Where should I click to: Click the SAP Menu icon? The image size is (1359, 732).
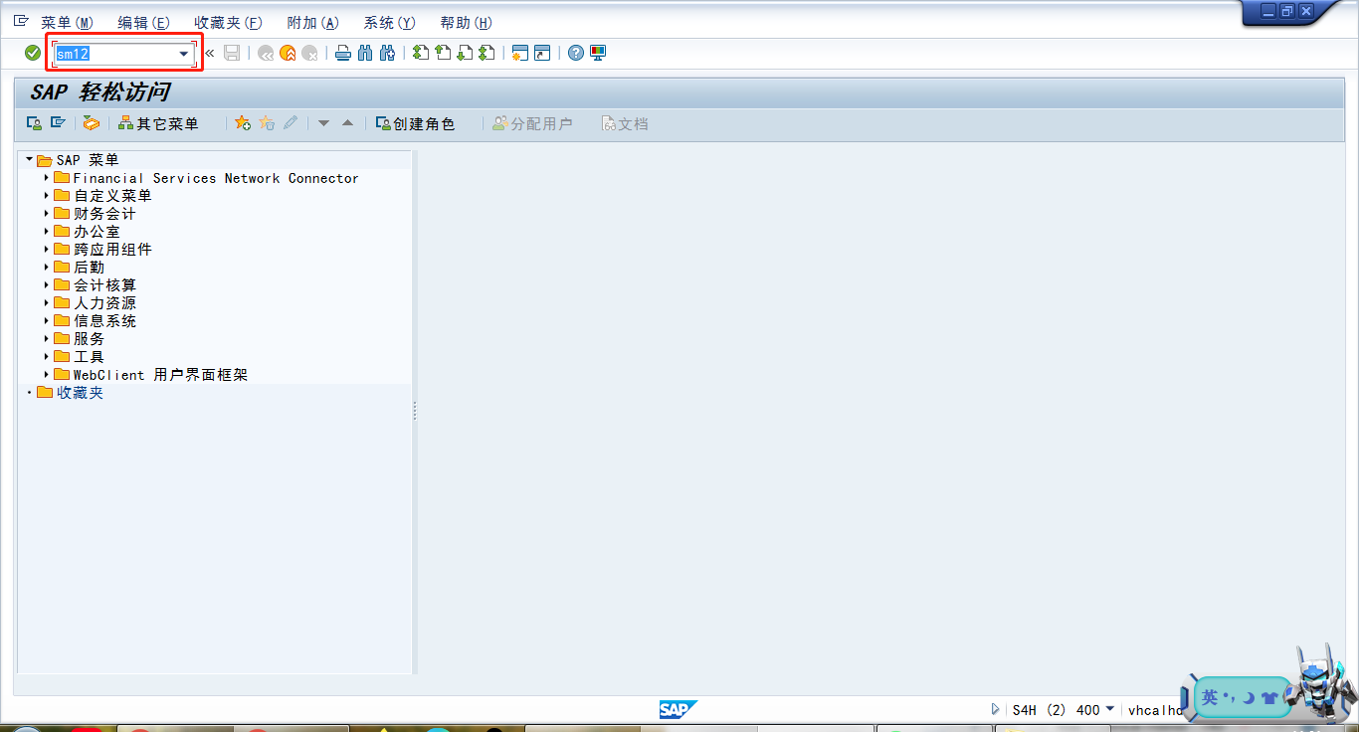58,123
